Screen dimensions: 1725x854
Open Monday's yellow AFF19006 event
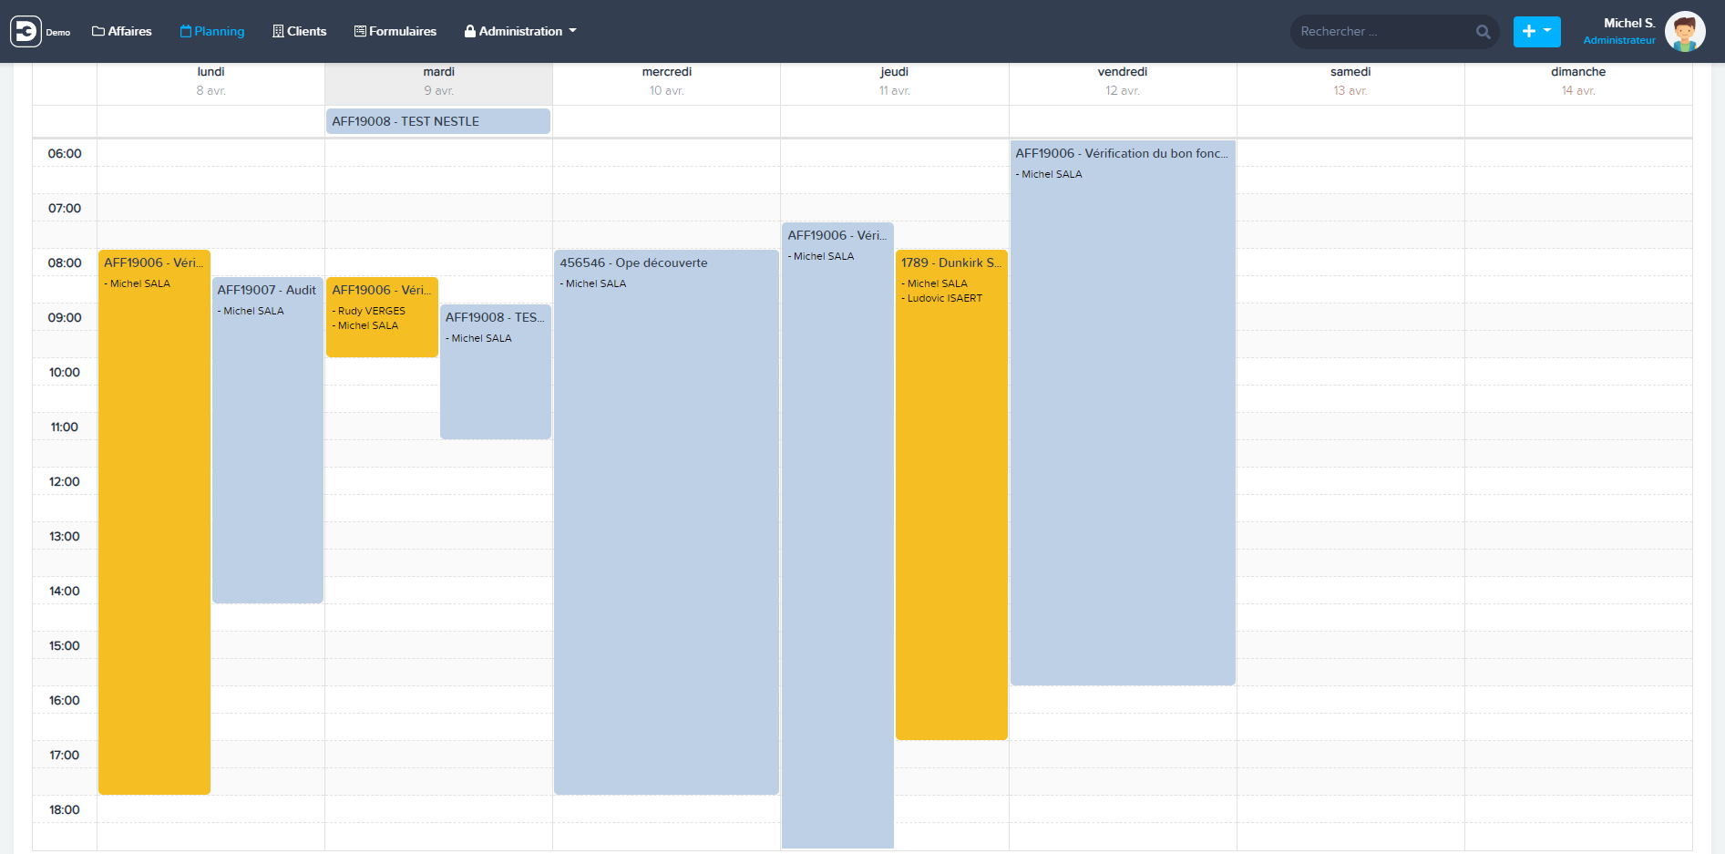click(154, 520)
